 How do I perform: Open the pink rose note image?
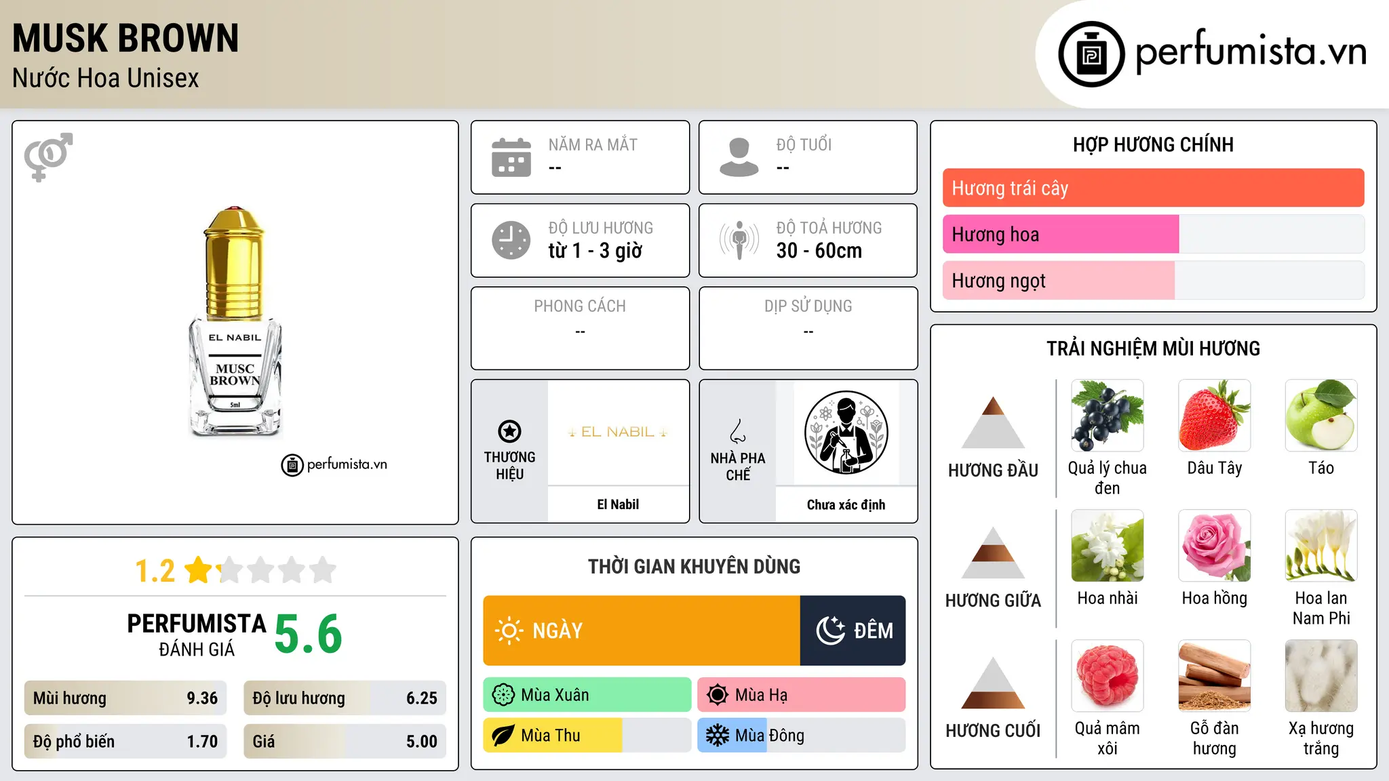[1214, 546]
